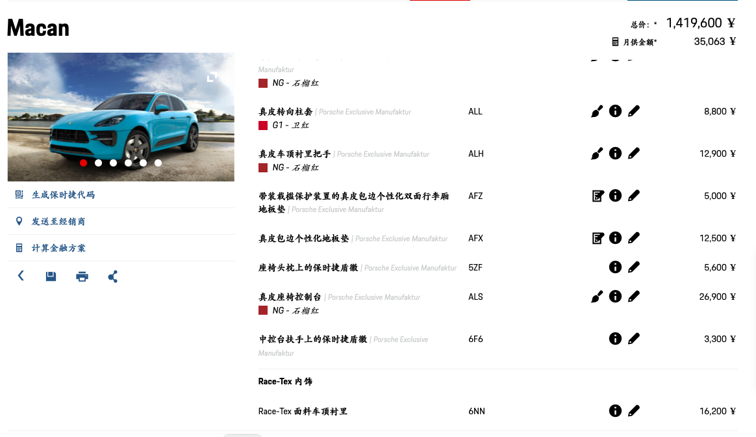
Task: Edit 5ZF row with pencil icon
Action: pos(634,267)
